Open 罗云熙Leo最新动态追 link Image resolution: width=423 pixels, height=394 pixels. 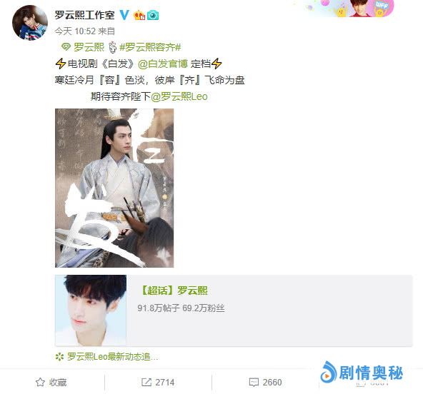(x=112, y=357)
